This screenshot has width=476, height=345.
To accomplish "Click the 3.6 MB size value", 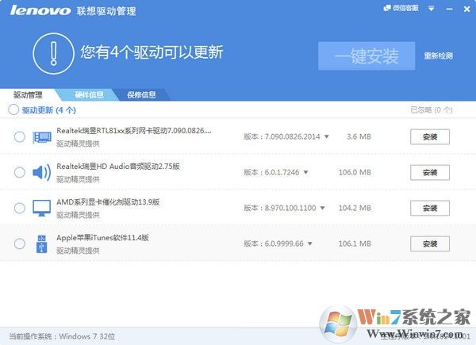I will point(359,137).
